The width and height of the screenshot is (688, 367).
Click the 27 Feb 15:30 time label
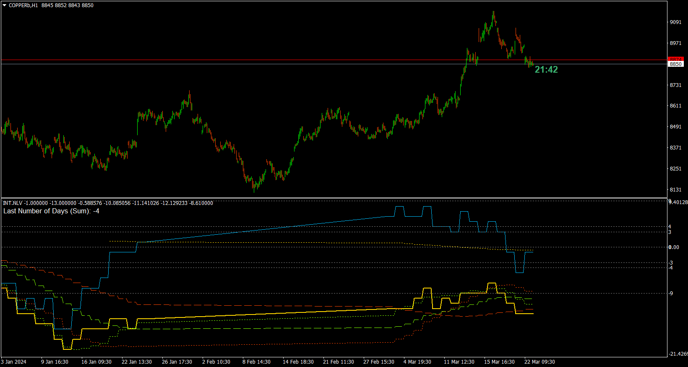(379, 362)
